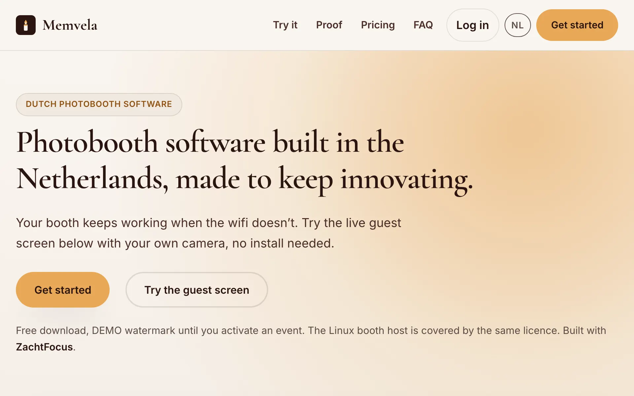Viewport: 634px width, 396px height.
Task: Click the Dutch Photobooth Software badge
Action: (99, 104)
